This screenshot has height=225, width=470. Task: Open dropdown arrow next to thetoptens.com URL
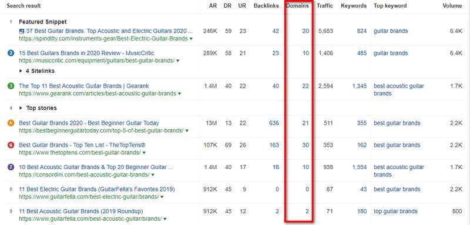point(144,153)
